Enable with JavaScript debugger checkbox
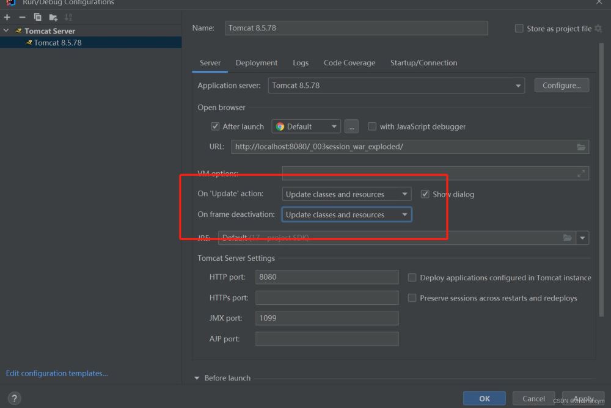Screen dimensions: 611x408 372,126
